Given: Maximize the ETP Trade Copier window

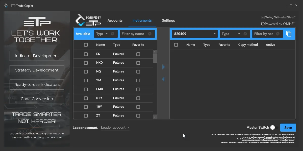Looking at the screenshot, I should [x=291, y=5].
